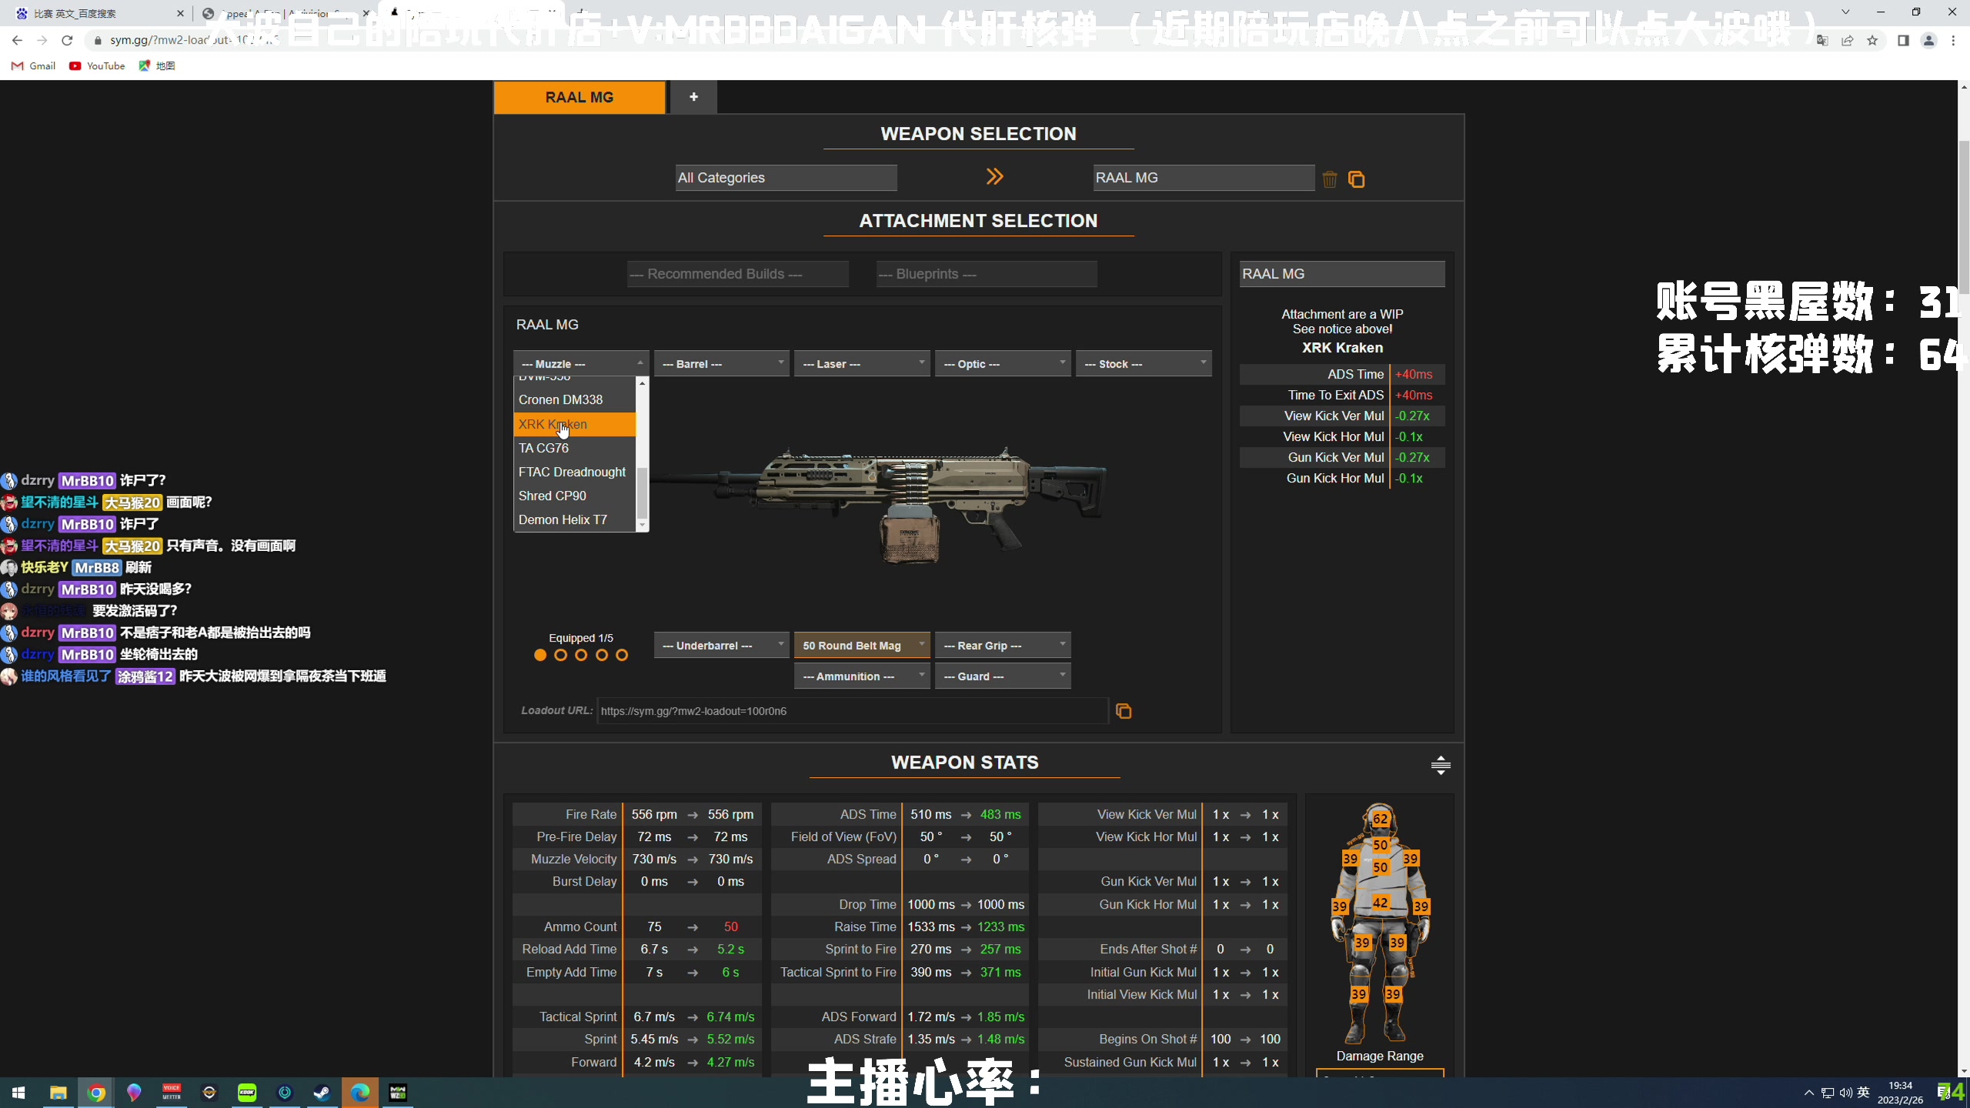
Task: Open the volume icon in system tray
Action: coord(1845,1093)
